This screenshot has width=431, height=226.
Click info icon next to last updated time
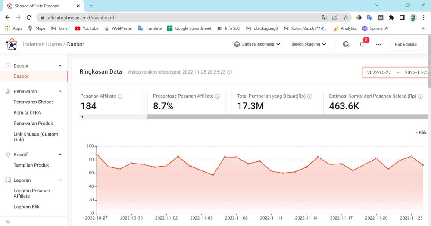point(230,72)
